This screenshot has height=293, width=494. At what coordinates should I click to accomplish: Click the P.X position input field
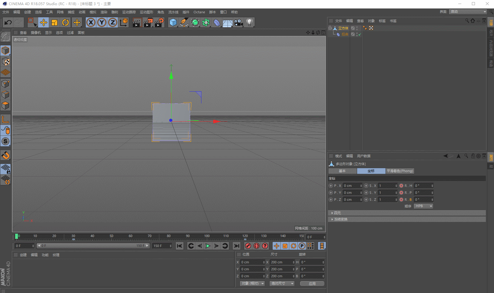(352, 186)
